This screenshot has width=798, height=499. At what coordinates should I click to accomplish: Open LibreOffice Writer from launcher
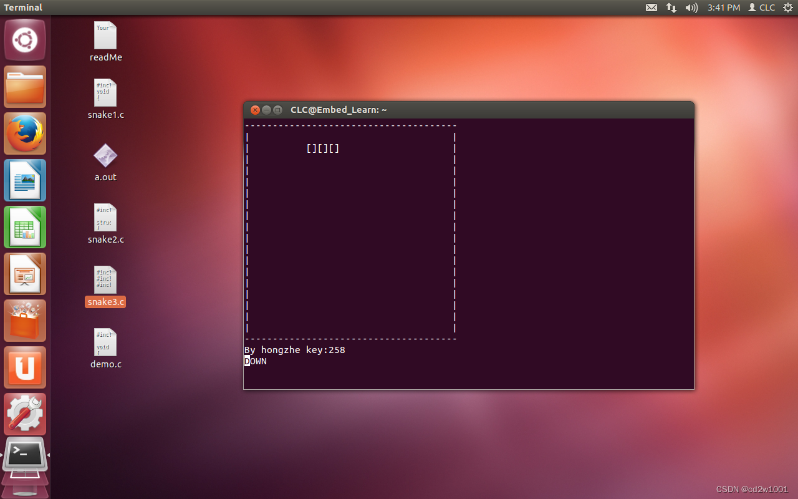pos(25,180)
